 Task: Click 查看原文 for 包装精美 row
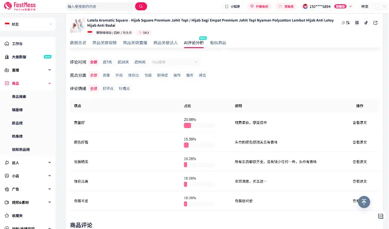click(x=360, y=162)
